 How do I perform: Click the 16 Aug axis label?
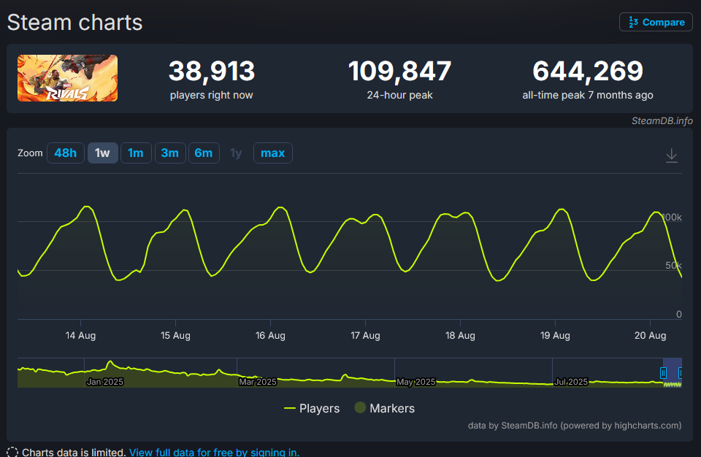tap(270, 335)
